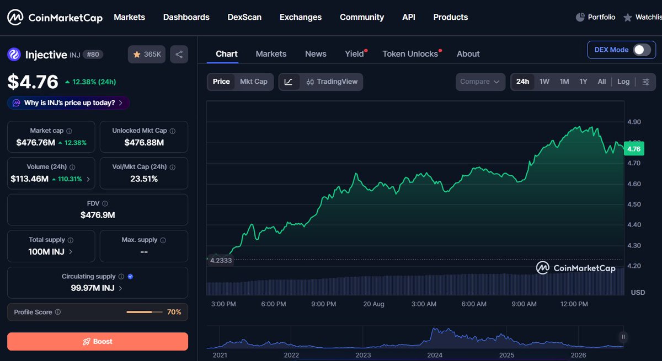Open the API navigation menu
Image resolution: width=662 pixels, height=361 pixels.
pos(409,17)
